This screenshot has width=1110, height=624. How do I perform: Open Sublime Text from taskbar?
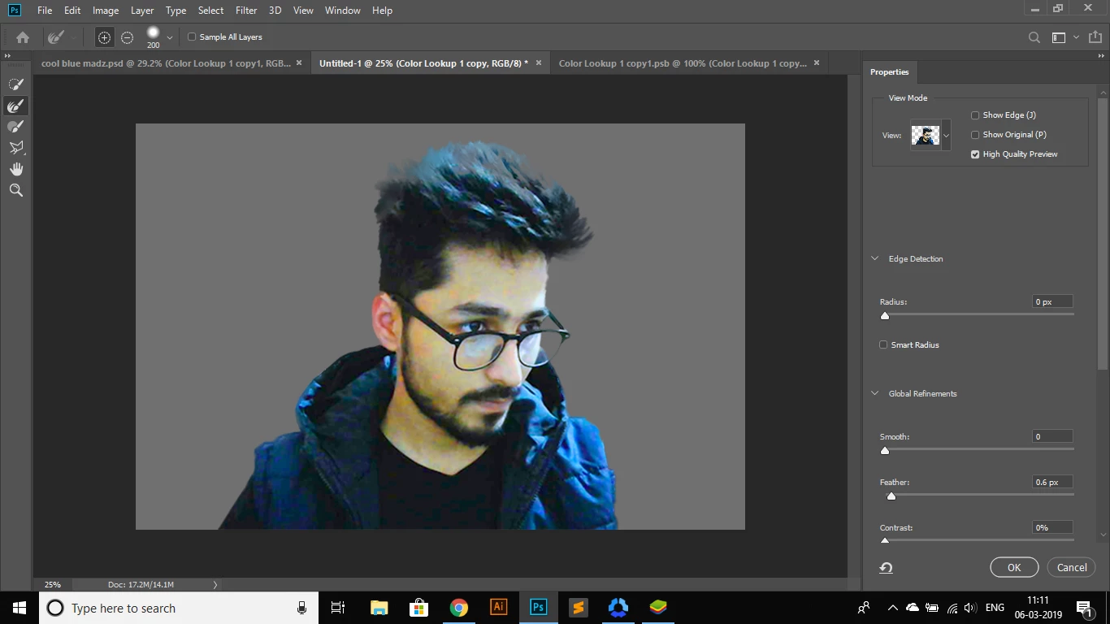[578, 608]
